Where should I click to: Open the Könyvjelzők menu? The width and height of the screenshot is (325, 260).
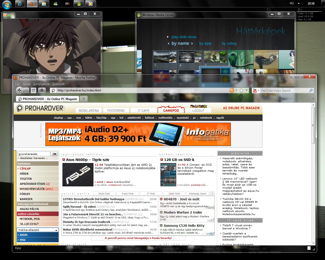point(42,84)
